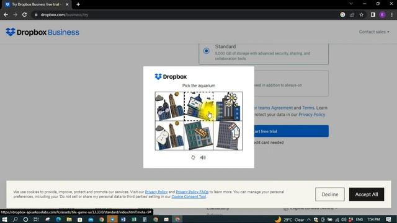This screenshot has width=397, height=223.
Task: Open taskbar search magnifier
Action: click(15, 219)
